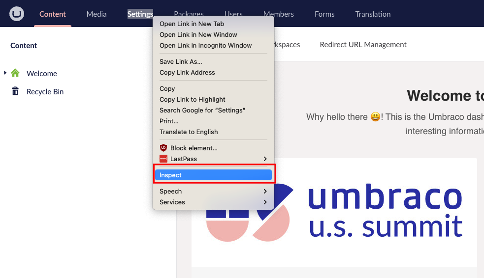Switch to the Media section
484x278 pixels.
click(97, 14)
